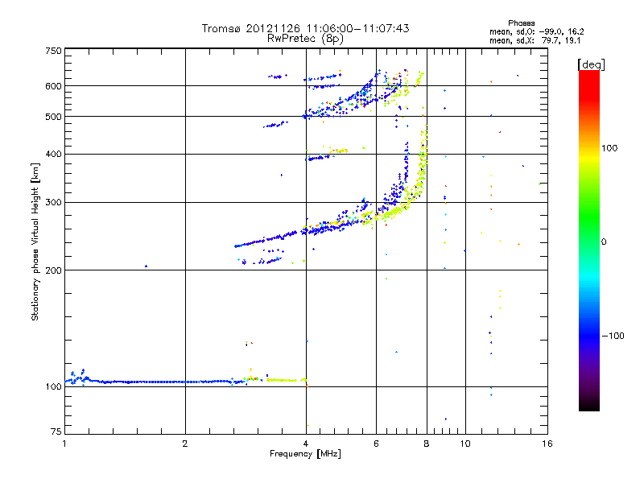This screenshot has width=644, height=483.
Task: Click the isolated blue point near 200 km
Action: coord(146,266)
